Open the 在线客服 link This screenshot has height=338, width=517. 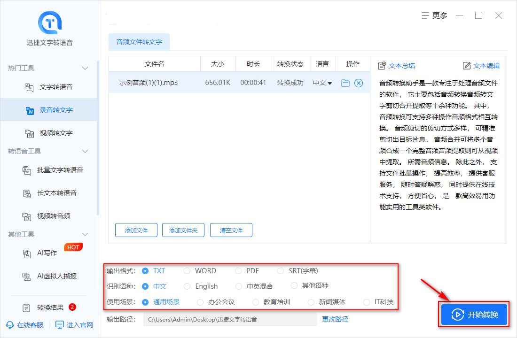pyautogui.click(x=30, y=325)
